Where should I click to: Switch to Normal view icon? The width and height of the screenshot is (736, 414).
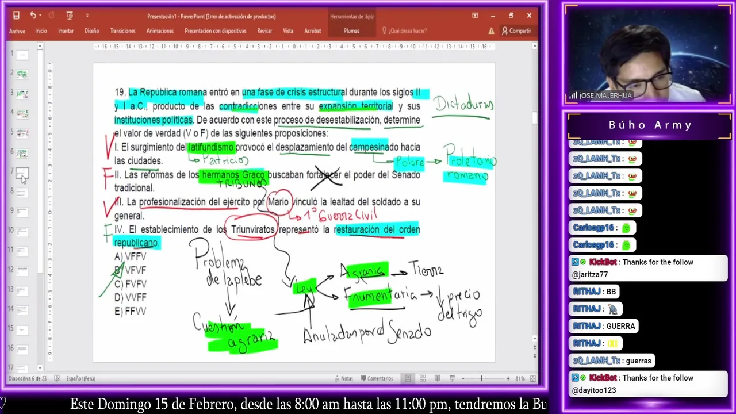[408, 378]
